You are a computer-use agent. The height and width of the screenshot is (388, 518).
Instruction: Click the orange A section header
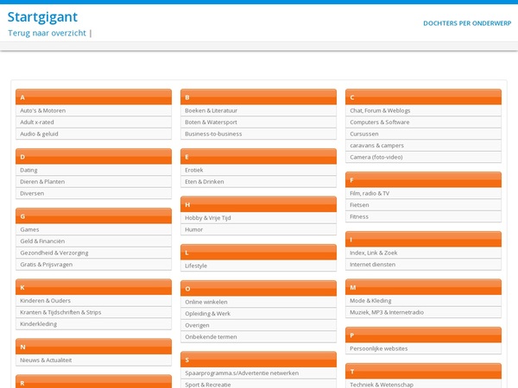(93, 97)
